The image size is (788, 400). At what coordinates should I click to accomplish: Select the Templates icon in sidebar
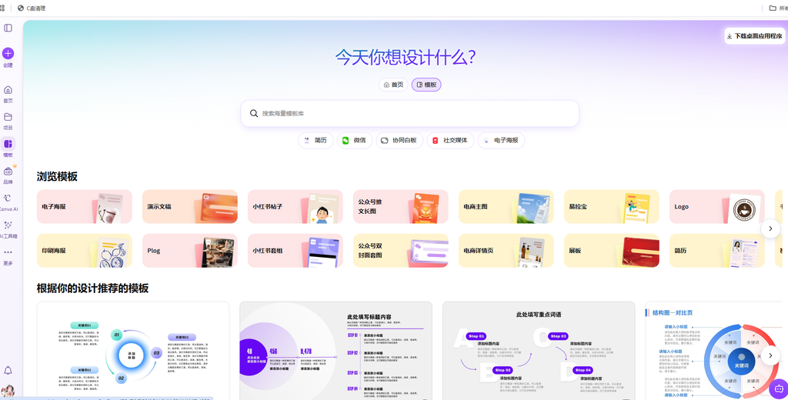point(8,144)
